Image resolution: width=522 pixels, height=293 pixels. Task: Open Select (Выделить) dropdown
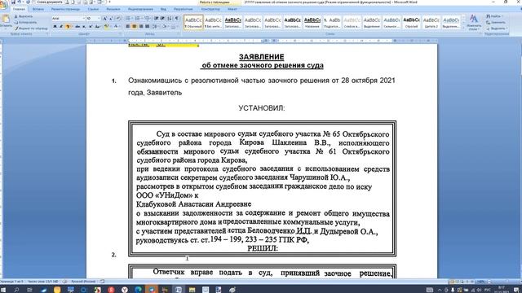pyautogui.click(x=497, y=28)
